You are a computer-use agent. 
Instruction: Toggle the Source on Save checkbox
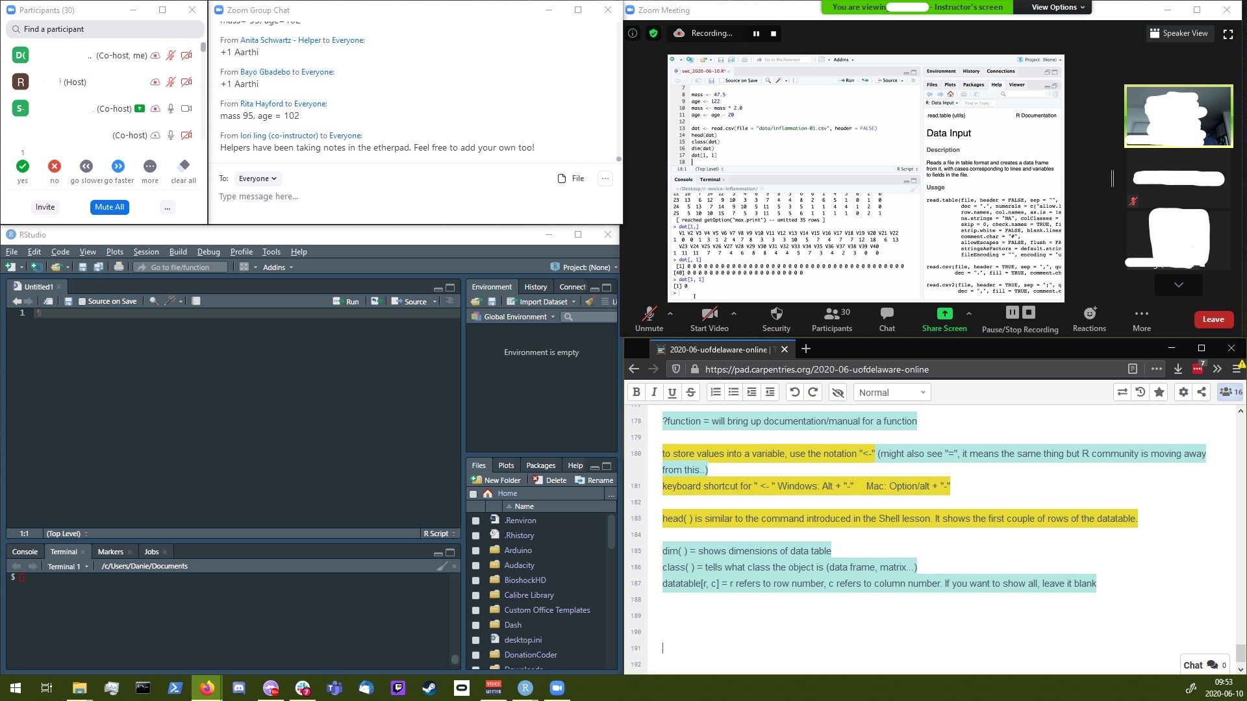(82, 301)
